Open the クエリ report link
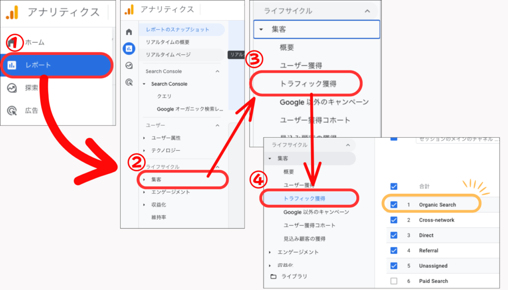 pyautogui.click(x=164, y=96)
